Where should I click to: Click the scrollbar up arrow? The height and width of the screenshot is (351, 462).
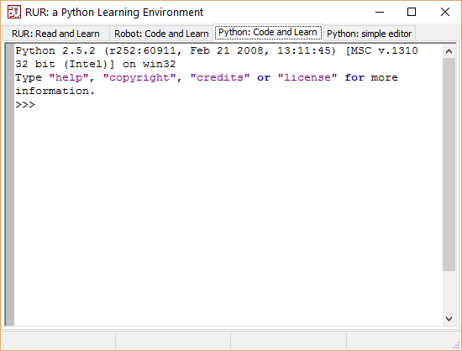[x=449, y=51]
